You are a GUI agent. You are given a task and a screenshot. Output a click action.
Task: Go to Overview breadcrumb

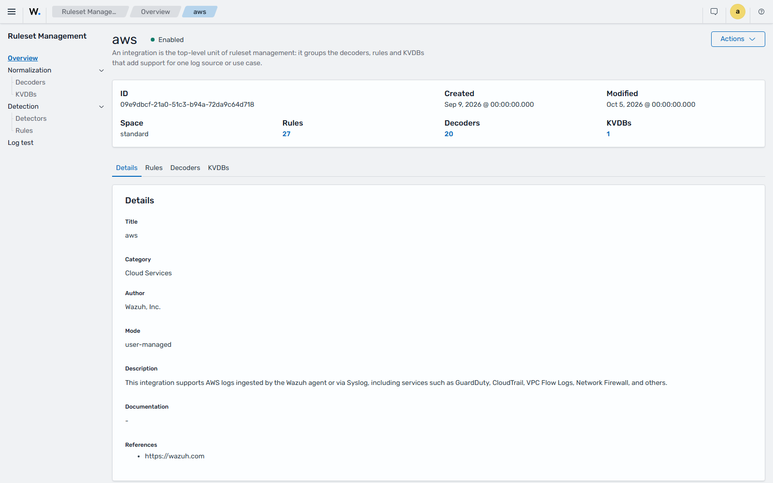point(156,12)
